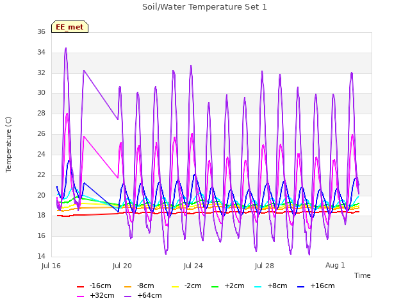Click the 30 y-axis tick label

click(41, 92)
